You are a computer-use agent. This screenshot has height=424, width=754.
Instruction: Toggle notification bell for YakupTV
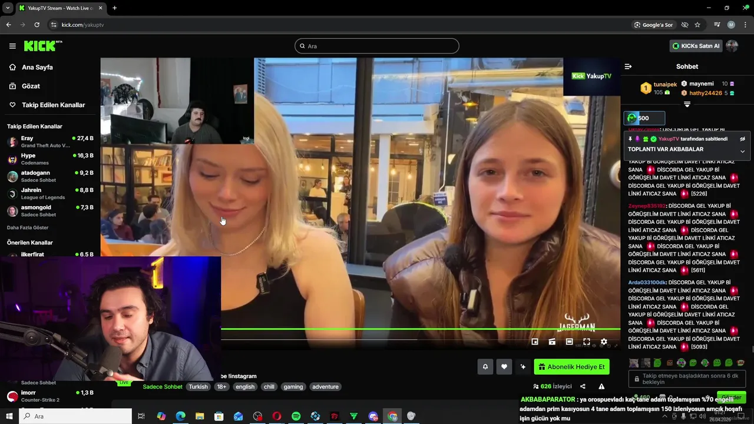tap(485, 367)
